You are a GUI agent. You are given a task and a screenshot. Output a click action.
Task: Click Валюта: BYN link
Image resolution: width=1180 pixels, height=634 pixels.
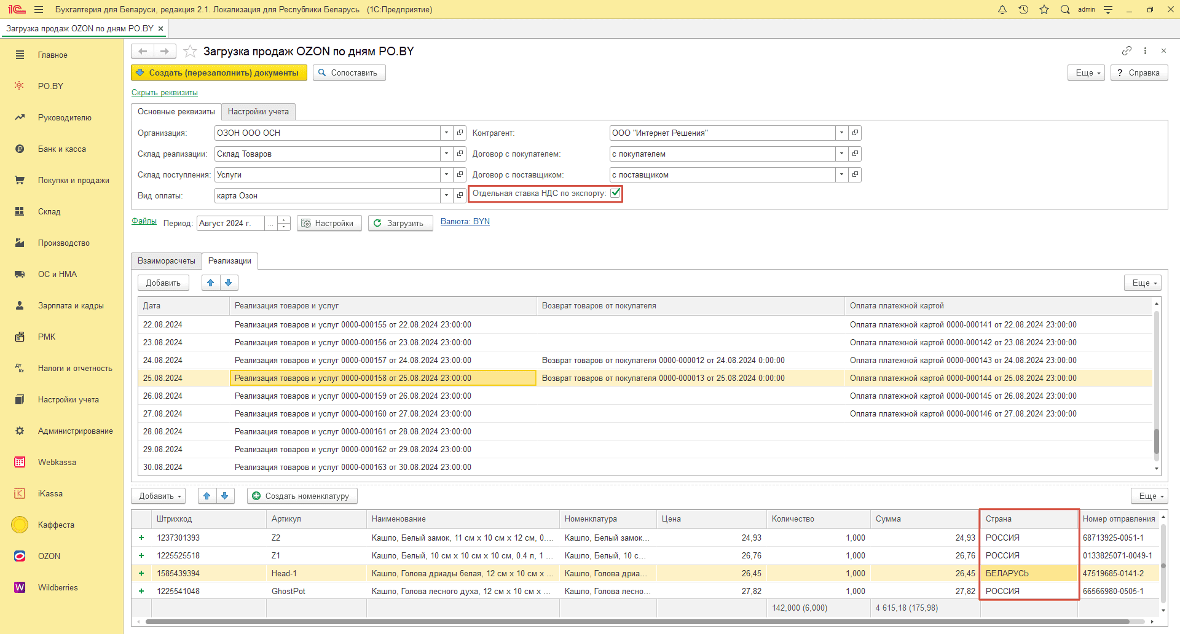tap(465, 221)
